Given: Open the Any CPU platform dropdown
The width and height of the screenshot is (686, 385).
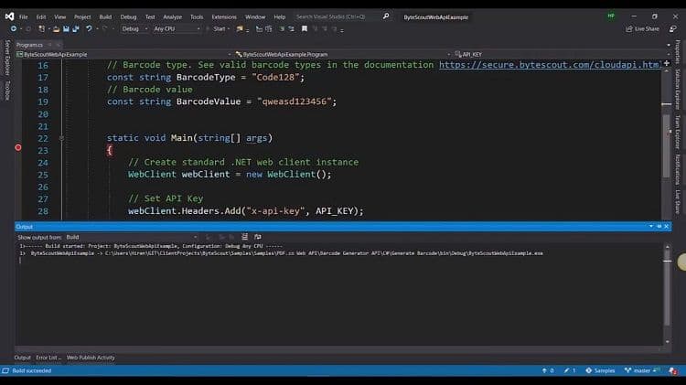Looking at the screenshot, I should pyautogui.click(x=177, y=28).
